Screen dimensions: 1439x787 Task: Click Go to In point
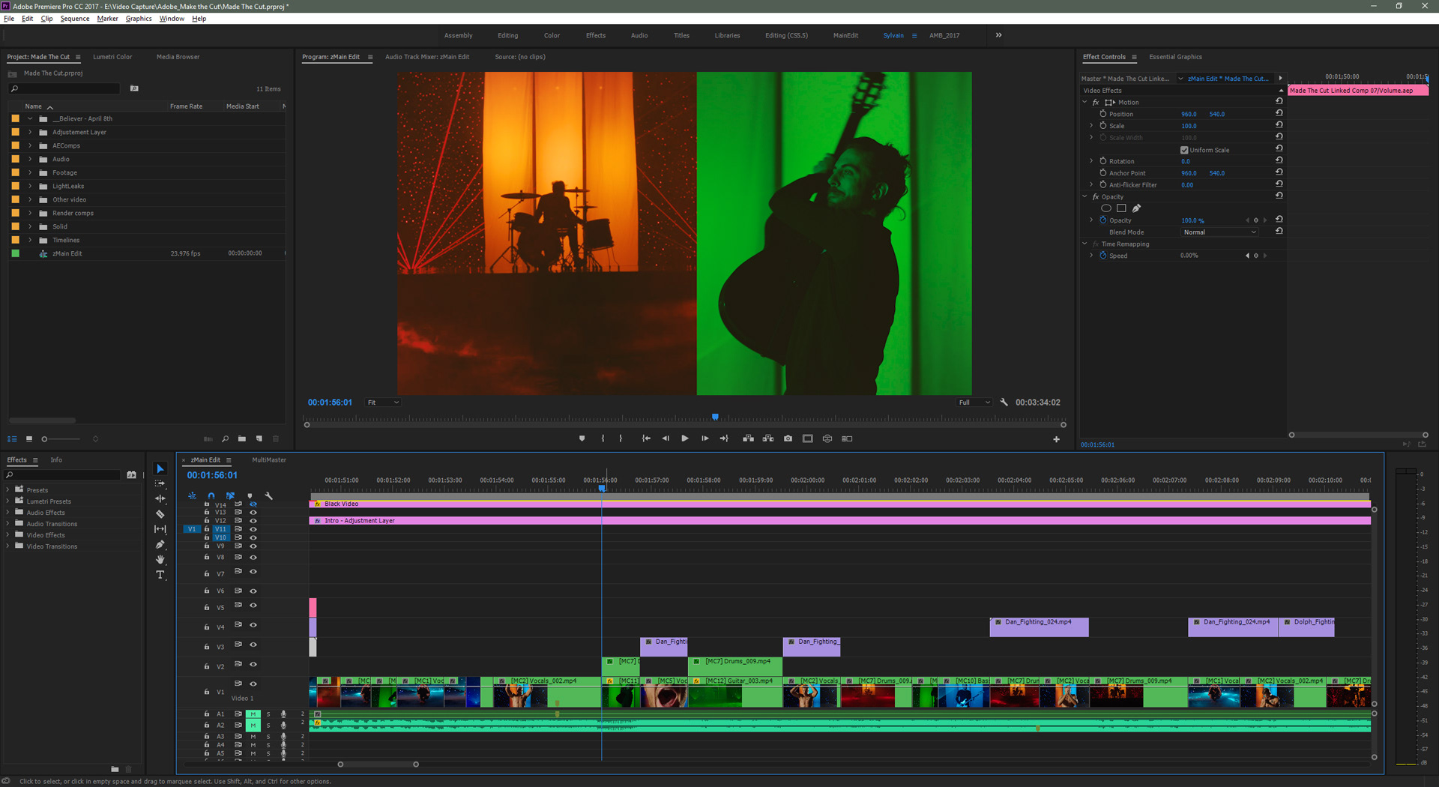(646, 439)
